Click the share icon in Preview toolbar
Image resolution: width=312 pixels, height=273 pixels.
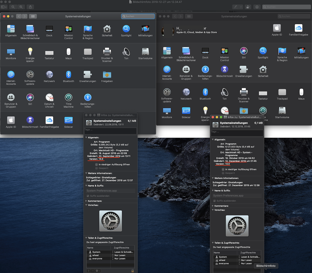[x=31, y=7]
